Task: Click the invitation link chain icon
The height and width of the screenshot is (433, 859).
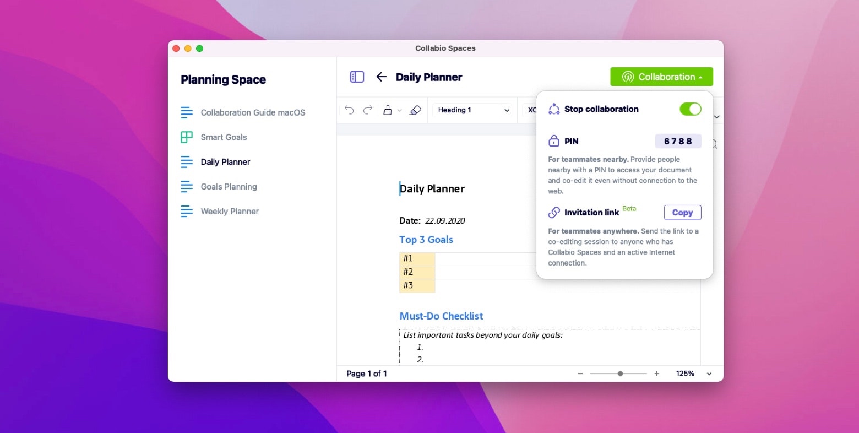Action: coord(554,213)
